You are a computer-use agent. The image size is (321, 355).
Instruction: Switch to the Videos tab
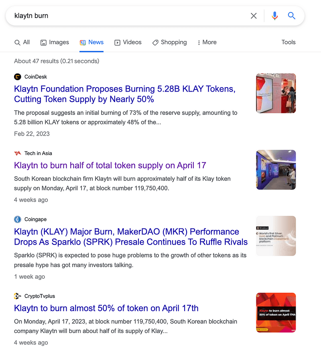click(x=128, y=42)
